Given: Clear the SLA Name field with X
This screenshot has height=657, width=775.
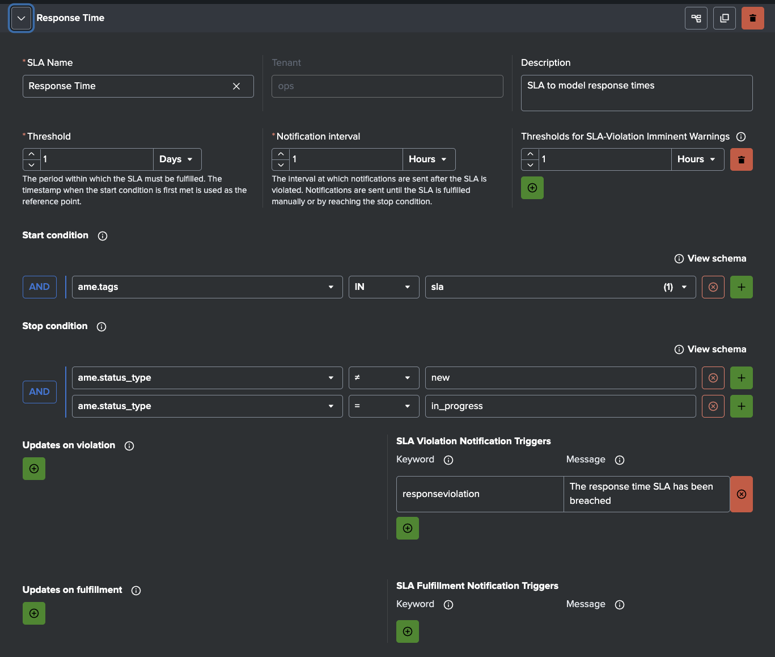Looking at the screenshot, I should click(236, 86).
